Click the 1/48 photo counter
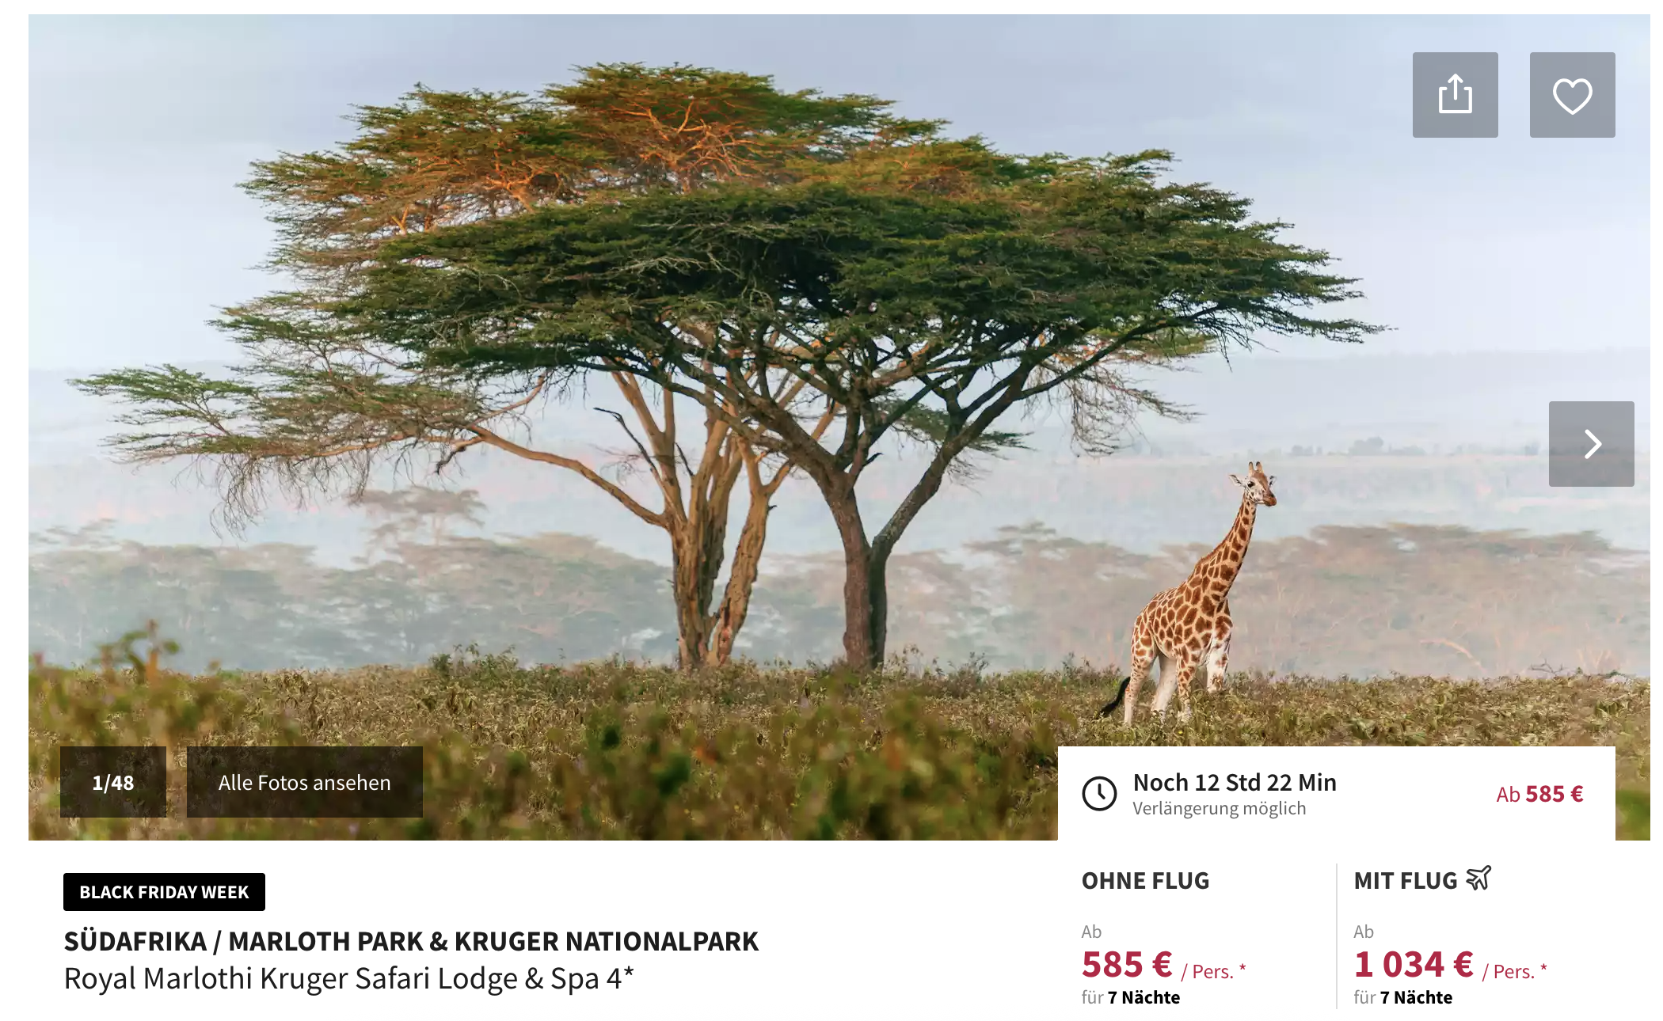 113,782
